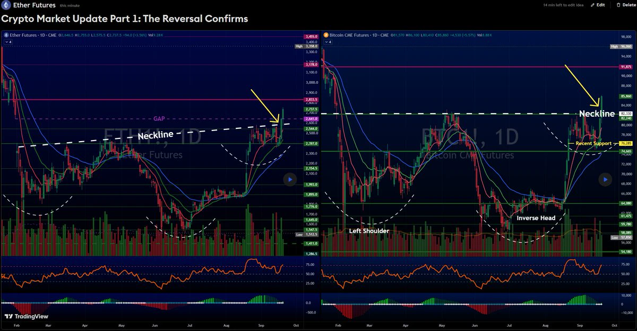Click the 61,475 price label
The width and height of the screenshot is (637, 331).
(625, 216)
